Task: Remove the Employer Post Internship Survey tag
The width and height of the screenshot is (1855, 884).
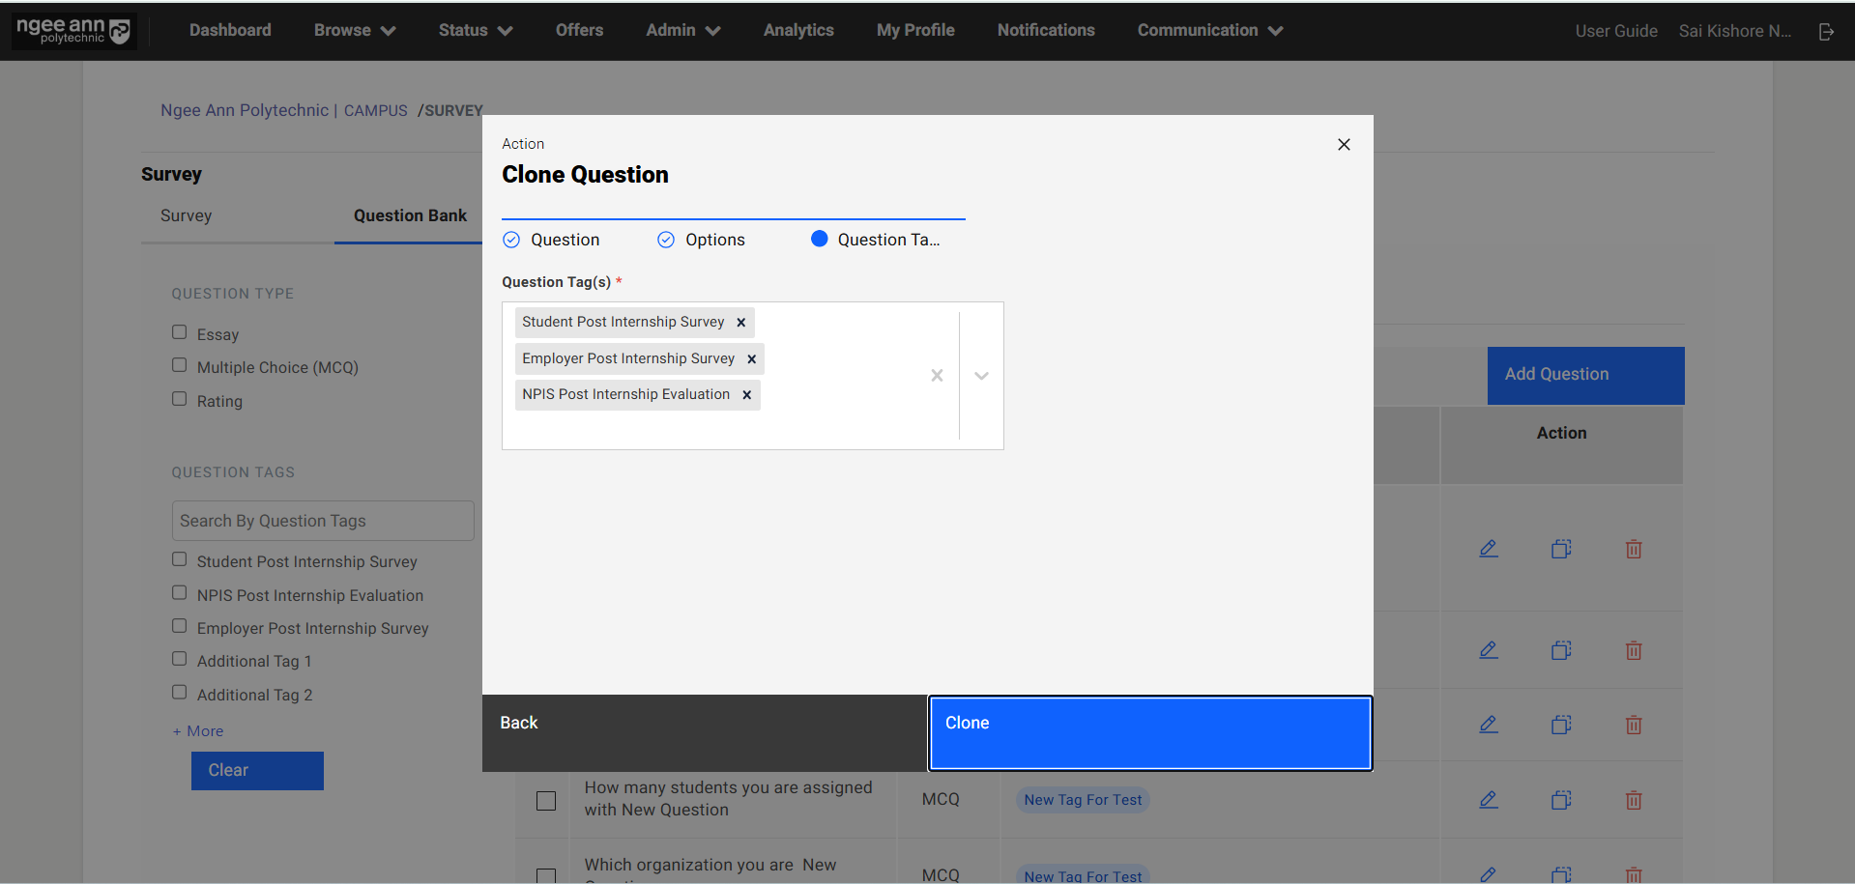Action: coord(751,359)
